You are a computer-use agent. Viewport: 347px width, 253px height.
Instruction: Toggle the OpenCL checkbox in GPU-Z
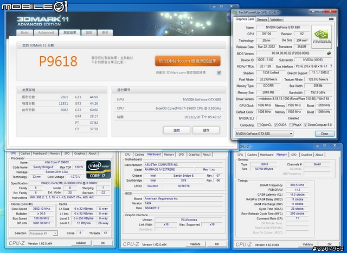pos(259,125)
